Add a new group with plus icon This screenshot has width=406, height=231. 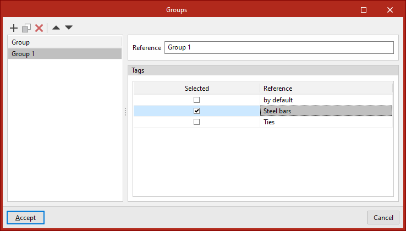click(x=14, y=28)
